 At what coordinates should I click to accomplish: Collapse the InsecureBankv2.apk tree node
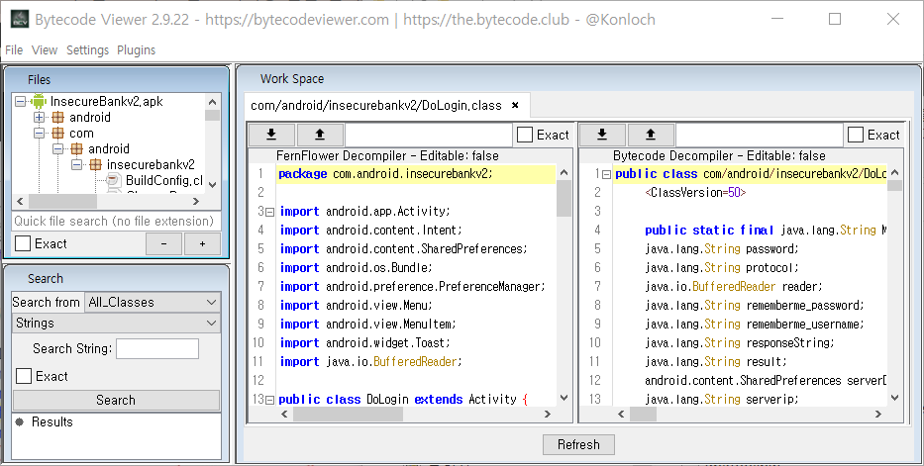tap(21, 101)
